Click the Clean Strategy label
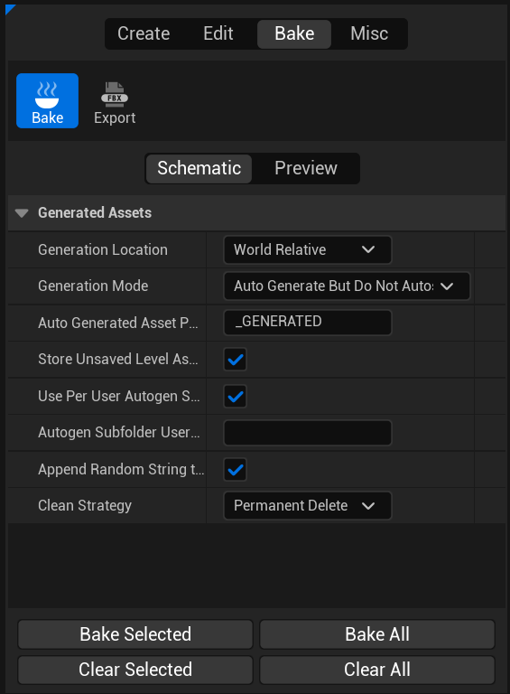The width and height of the screenshot is (510, 694). tap(85, 505)
